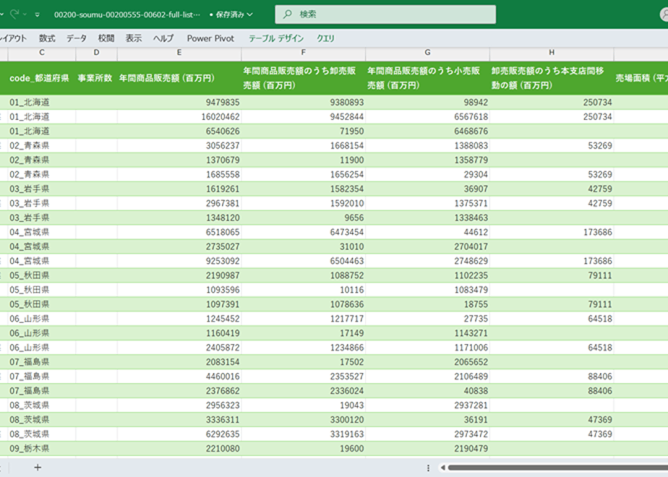668x477 pixels.
Task: Select the テーブル デザイン tab
Action: (x=276, y=38)
